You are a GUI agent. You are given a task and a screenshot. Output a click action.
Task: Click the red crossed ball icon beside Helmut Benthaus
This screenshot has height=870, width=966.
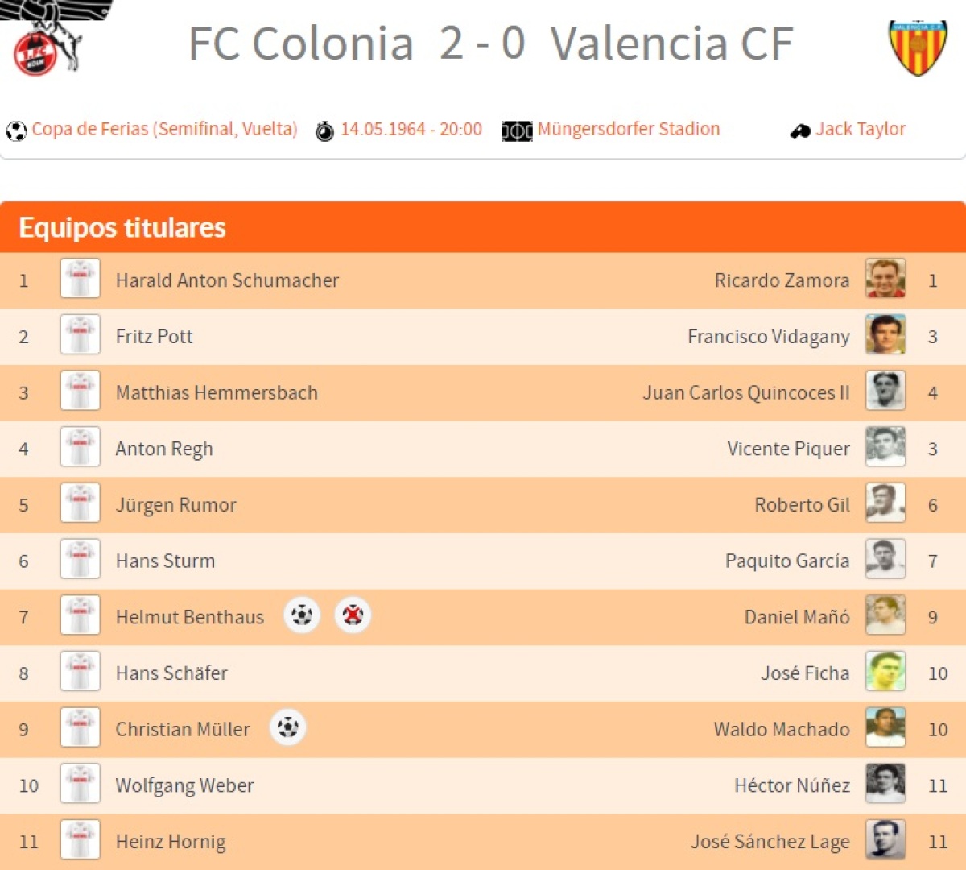tap(353, 615)
